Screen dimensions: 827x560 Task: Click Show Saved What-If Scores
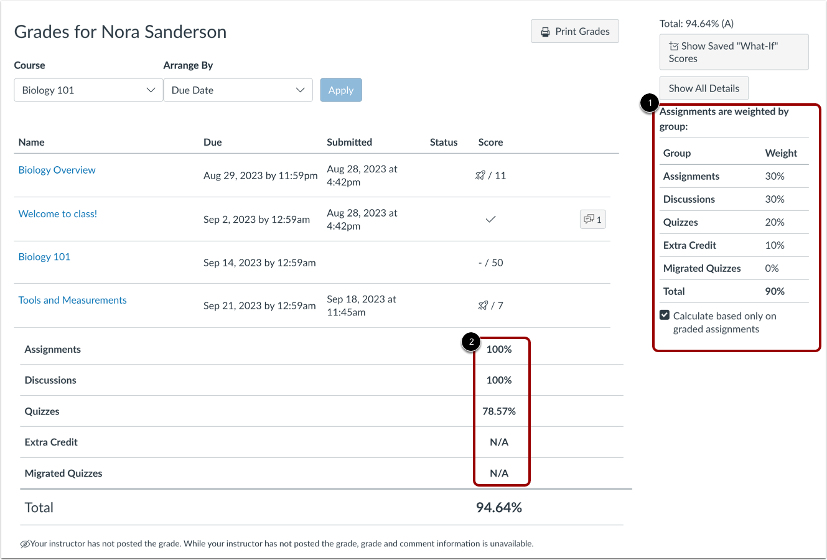(x=734, y=52)
